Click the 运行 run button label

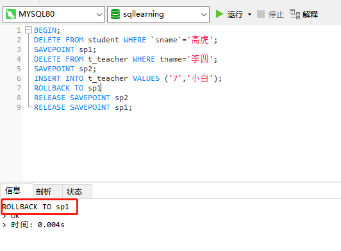235,14
